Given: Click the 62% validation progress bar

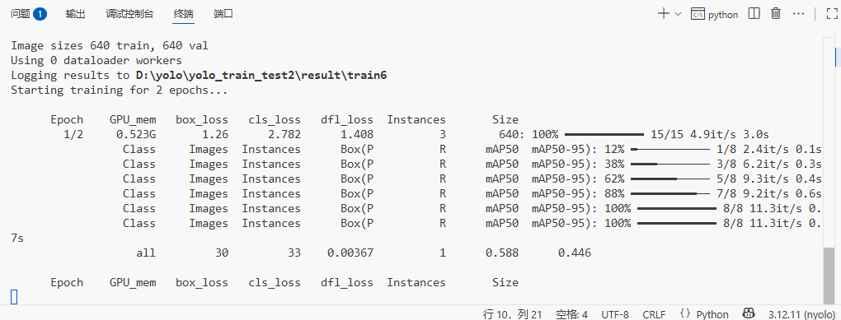Looking at the screenshot, I should (x=670, y=179).
